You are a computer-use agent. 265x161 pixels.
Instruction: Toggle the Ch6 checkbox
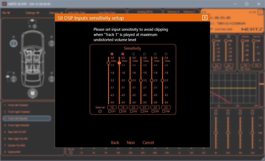pyautogui.click(x=164, y=111)
